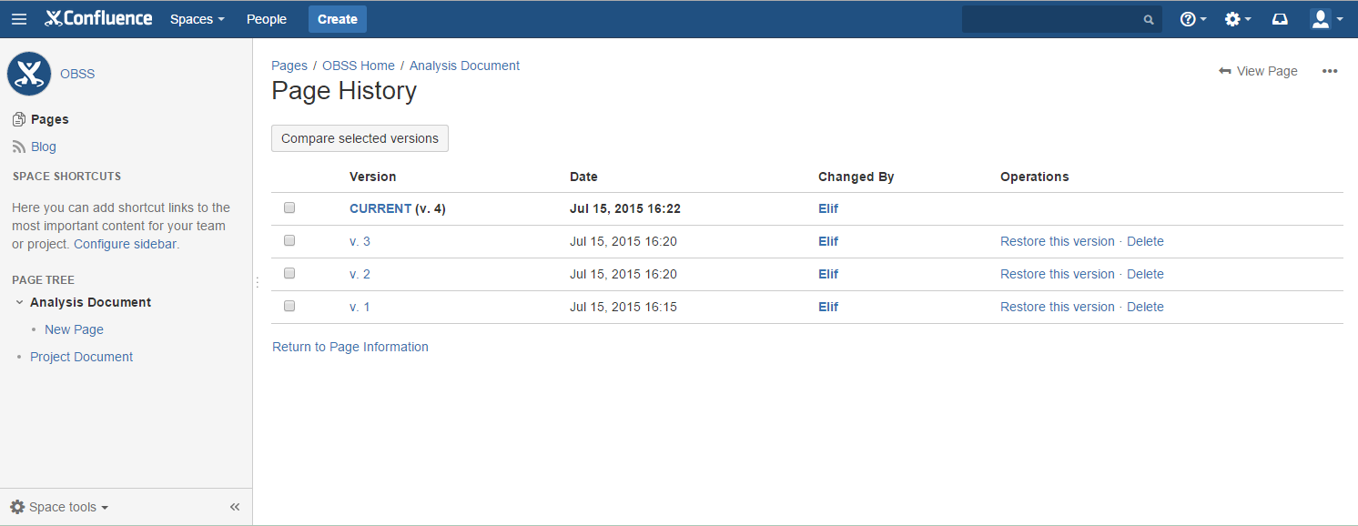
Task: Open the hamburger menu in header
Action: [19, 19]
